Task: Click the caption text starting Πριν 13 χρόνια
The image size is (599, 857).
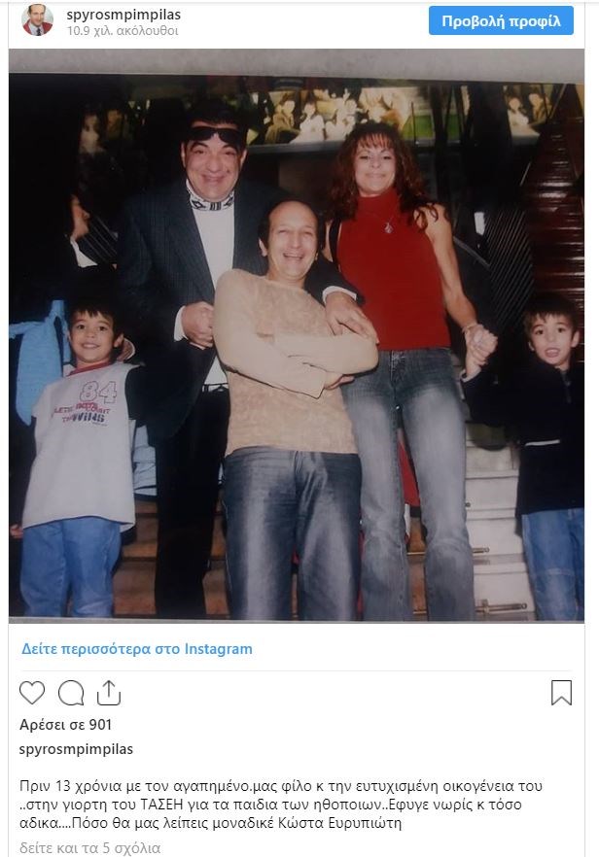Action: pos(281,805)
